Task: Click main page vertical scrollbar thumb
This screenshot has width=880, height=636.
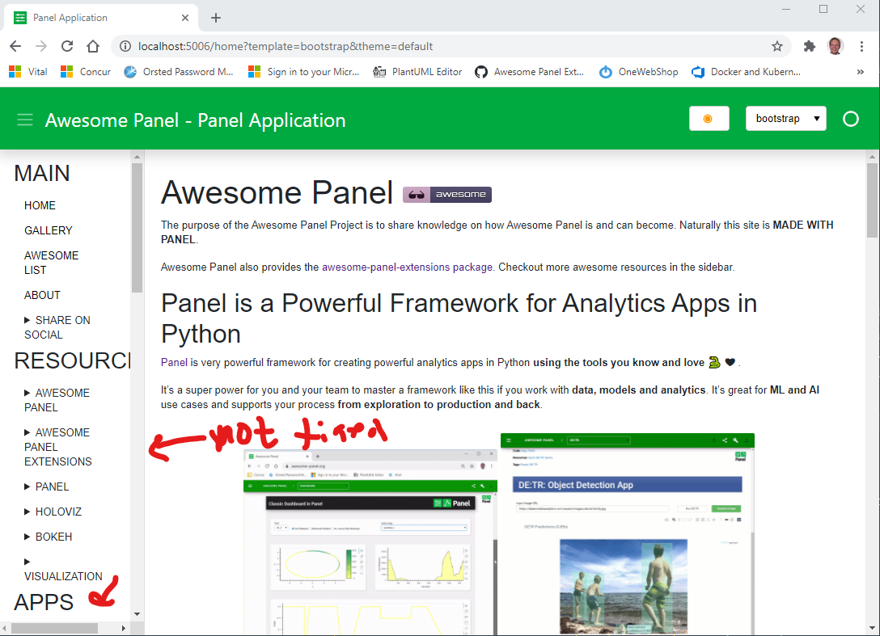Action: pyautogui.click(x=872, y=200)
